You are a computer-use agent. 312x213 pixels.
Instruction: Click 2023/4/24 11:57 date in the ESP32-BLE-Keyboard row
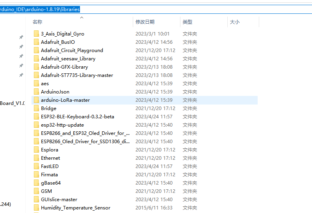coord(154,117)
